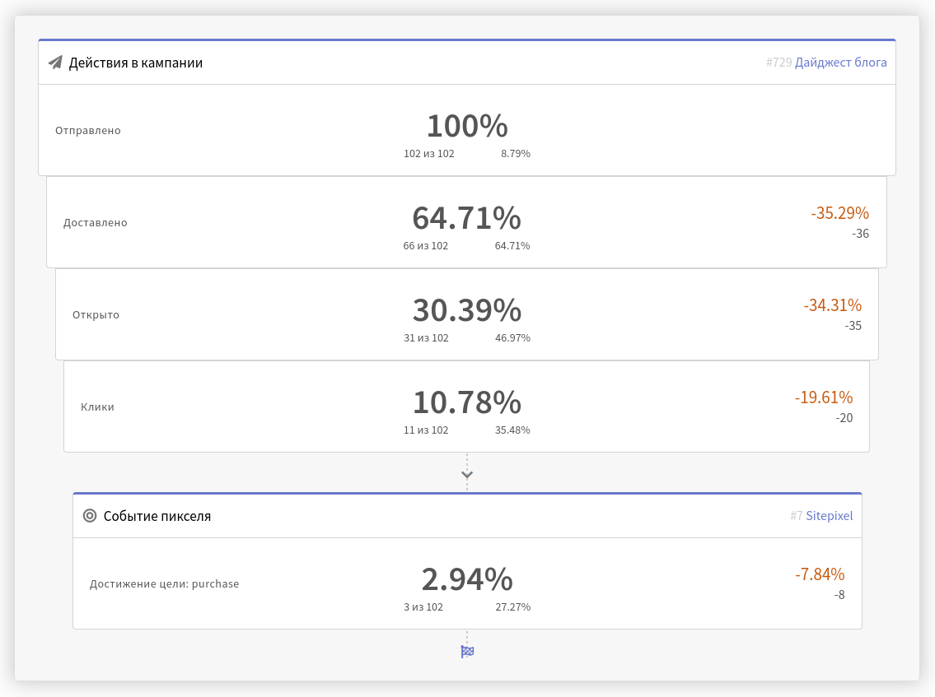935x697 pixels.
Task: Click the 30.39% opened percentage
Action: click(467, 310)
